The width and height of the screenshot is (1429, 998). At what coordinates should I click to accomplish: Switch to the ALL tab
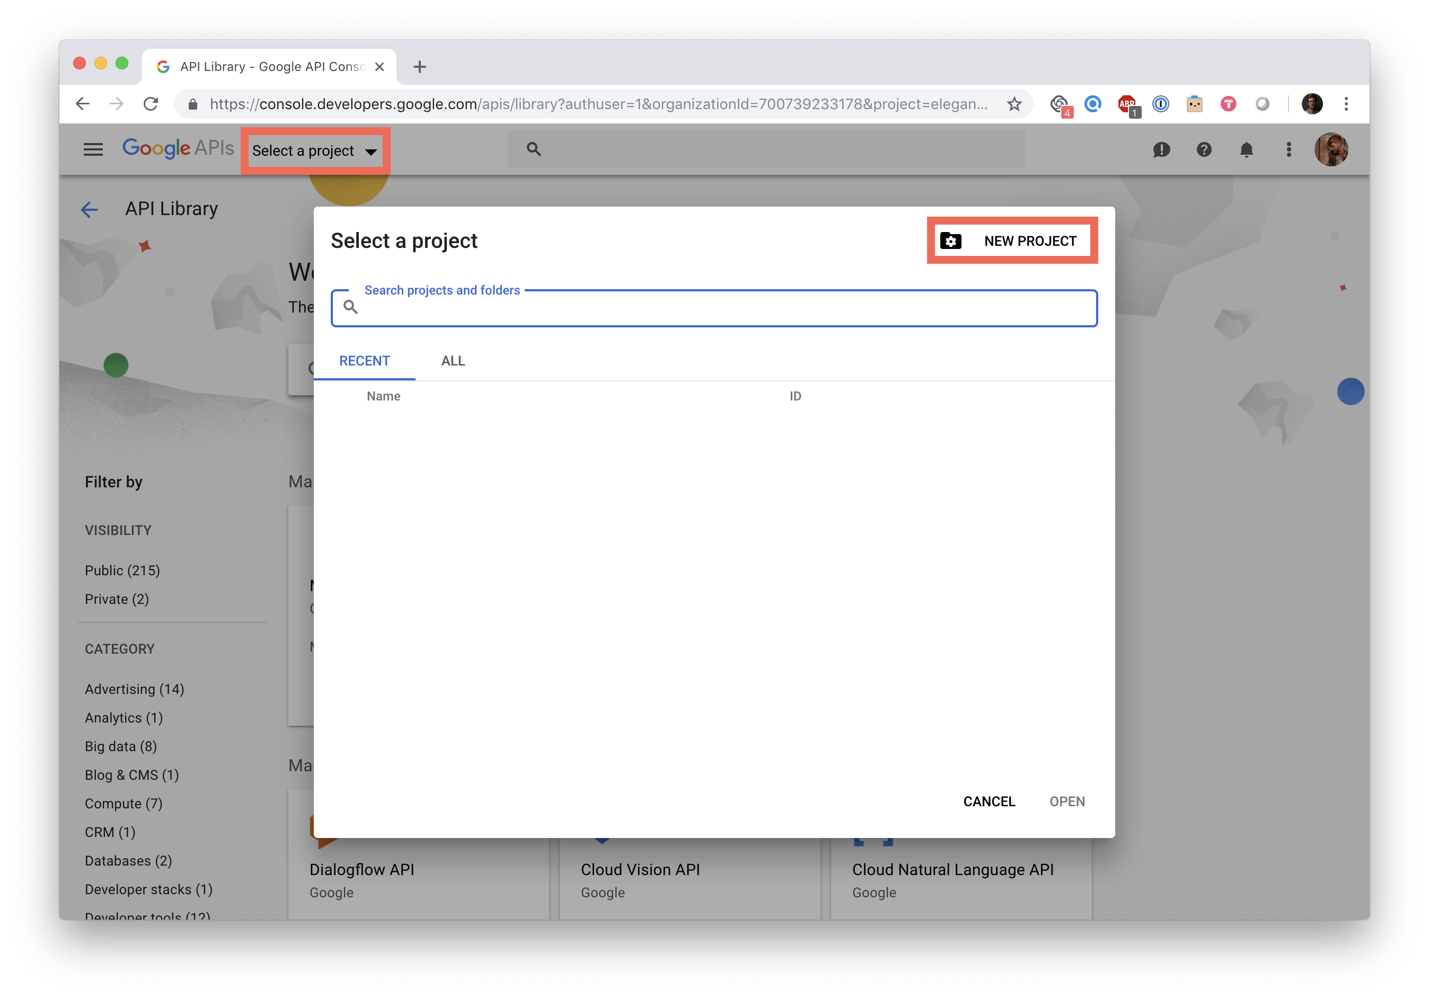click(x=453, y=361)
